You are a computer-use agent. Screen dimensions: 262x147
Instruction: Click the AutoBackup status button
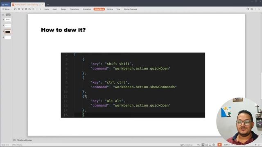click(x=187, y=145)
